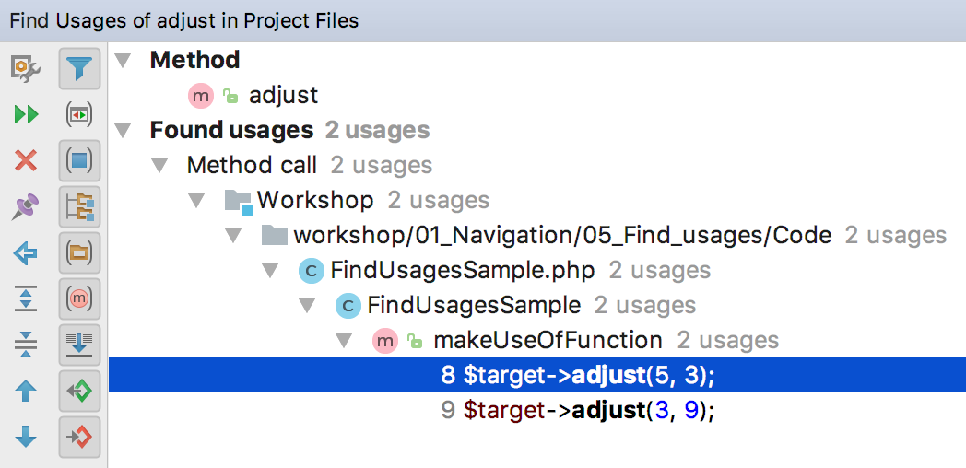Collapse the Method call group

[x=159, y=166]
